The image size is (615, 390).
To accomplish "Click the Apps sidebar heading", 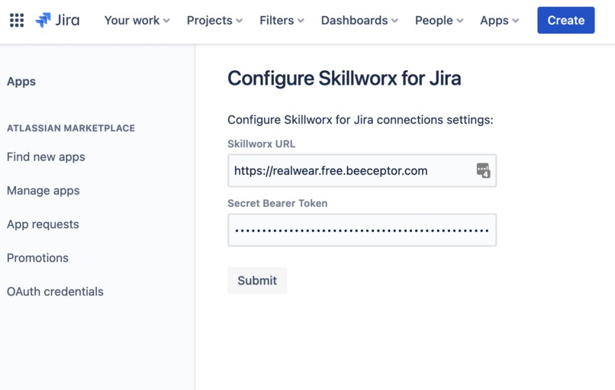I will [21, 82].
